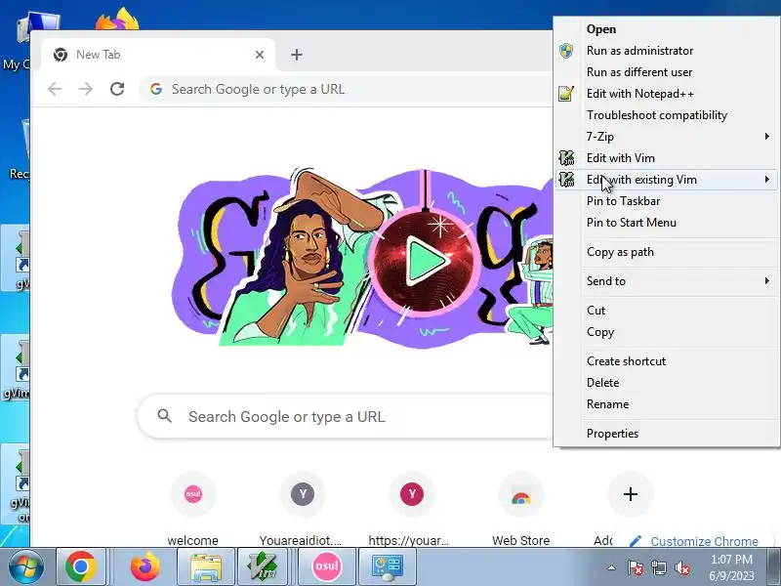The height and width of the screenshot is (586, 781).
Task: Open Control Panel icon in taskbar
Action: pos(387,566)
